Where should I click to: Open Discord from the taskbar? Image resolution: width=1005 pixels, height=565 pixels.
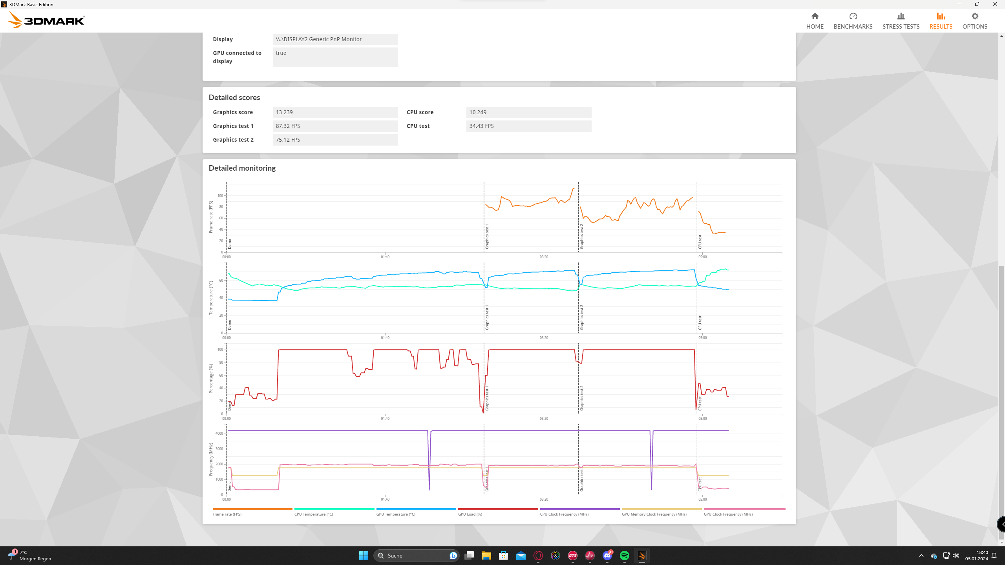pyautogui.click(x=607, y=556)
